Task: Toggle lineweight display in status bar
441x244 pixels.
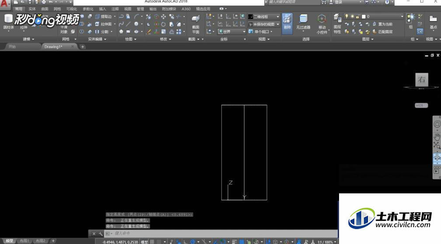Action: [x=234, y=242]
